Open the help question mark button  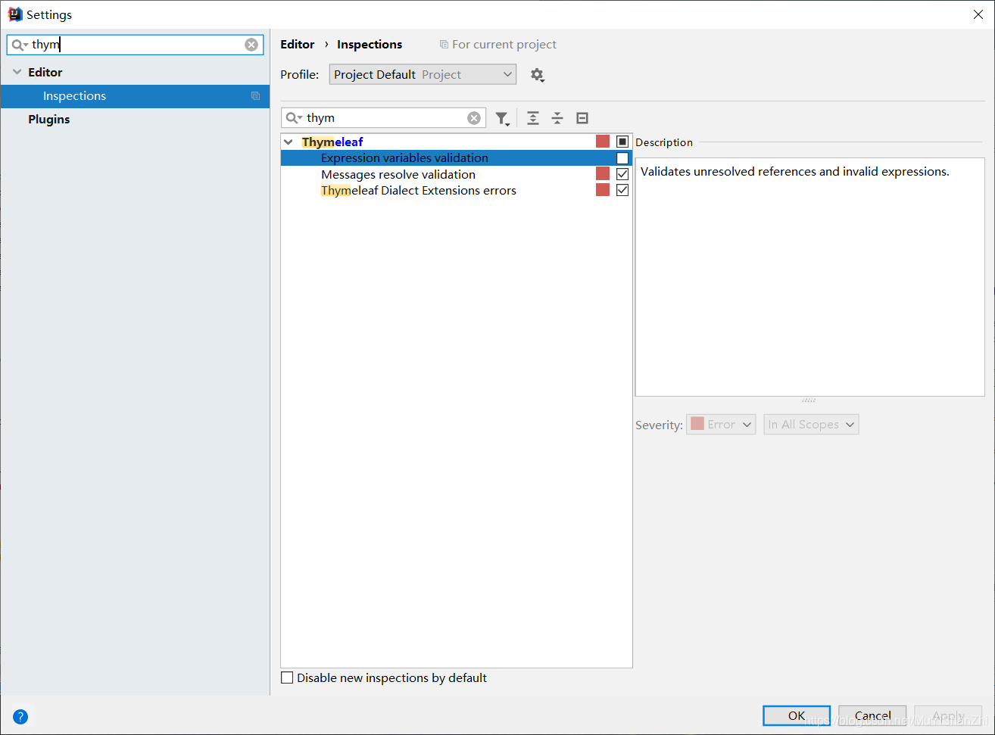(x=20, y=717)
